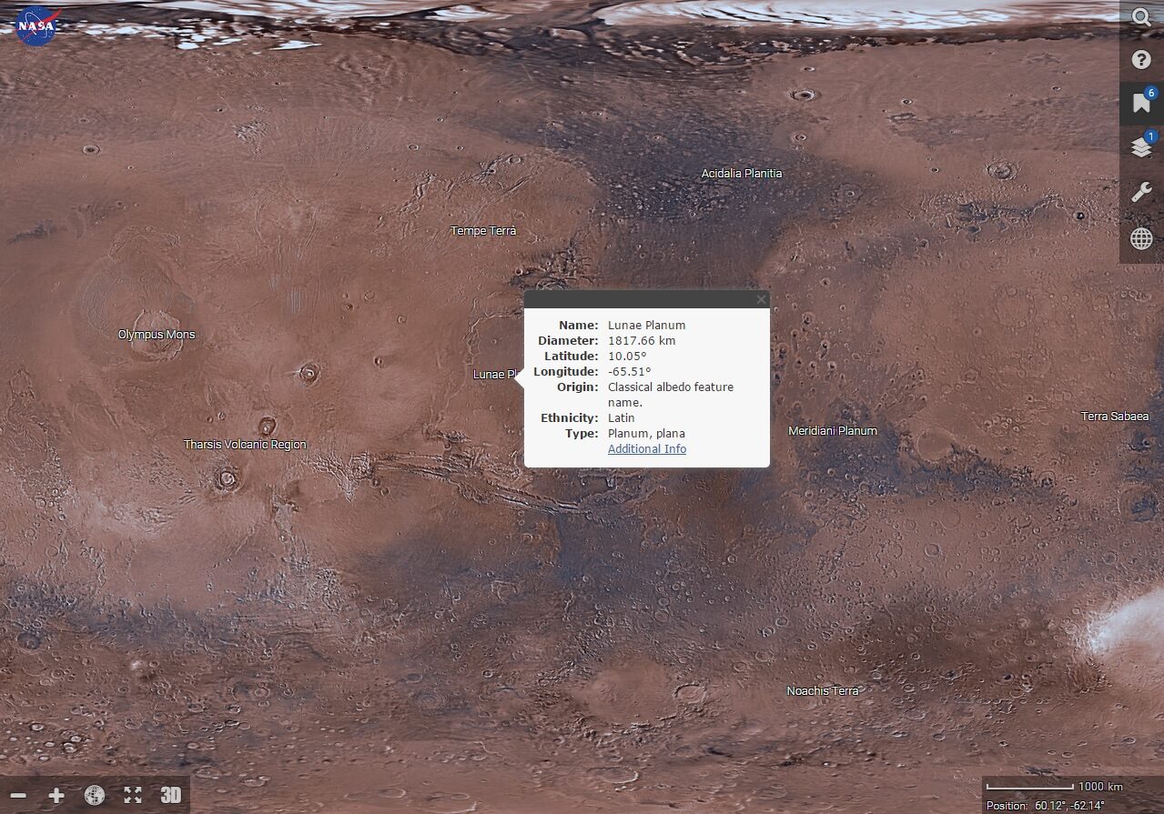Reset map to full globe extent
Screen dimensions: 1164x814
pos(95,795)
